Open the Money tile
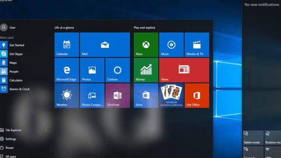The width and height of the screenshot is (281, 158). click(146, 70)
